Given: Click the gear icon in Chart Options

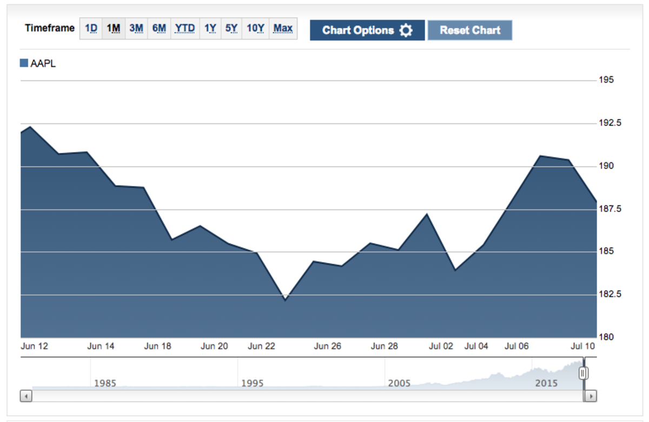Looking at the screenshot, I should (406, 30).
